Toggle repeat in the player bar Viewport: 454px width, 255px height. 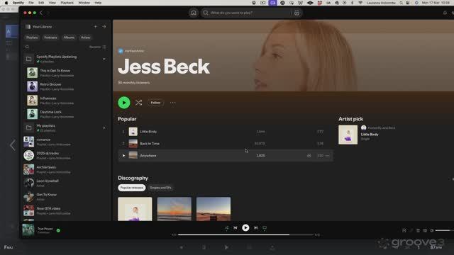[x=265, y=228]
